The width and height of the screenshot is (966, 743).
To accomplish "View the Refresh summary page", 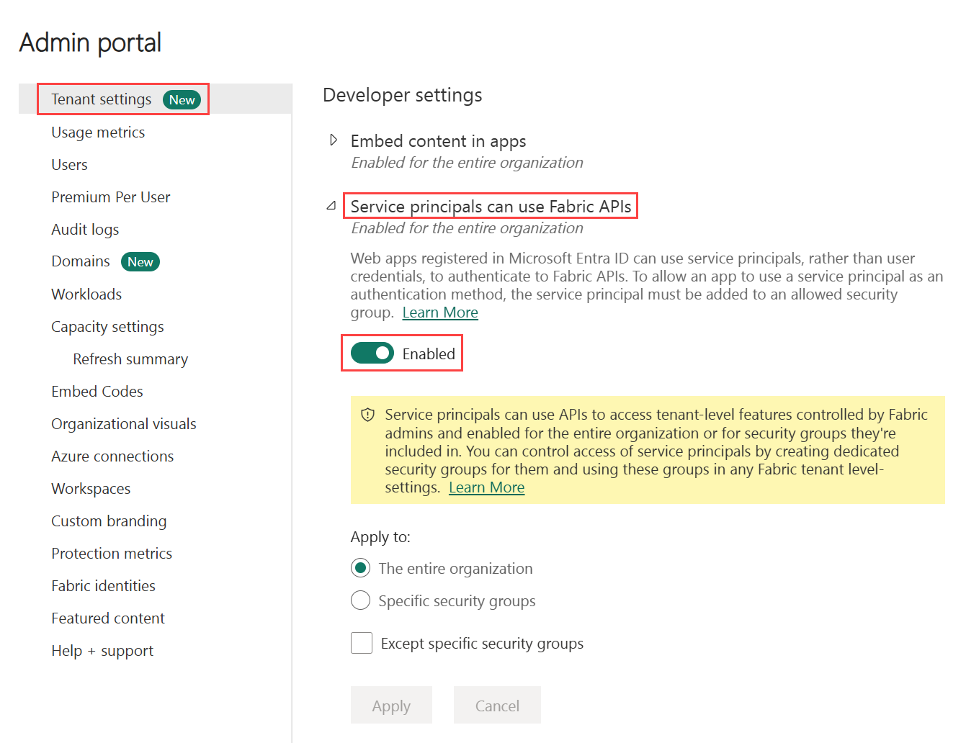I will coord(130,359).
